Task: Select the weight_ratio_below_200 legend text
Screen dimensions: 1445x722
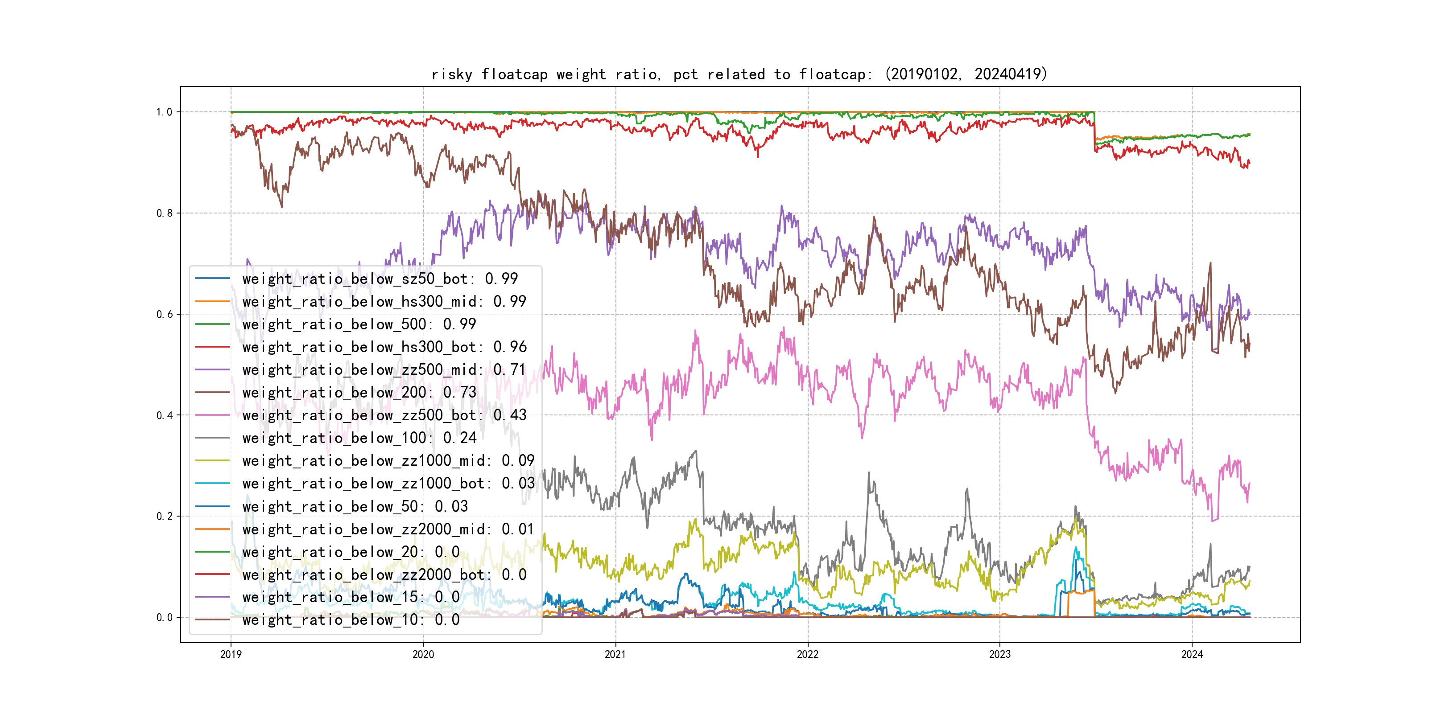Action: tap(359, 392)
